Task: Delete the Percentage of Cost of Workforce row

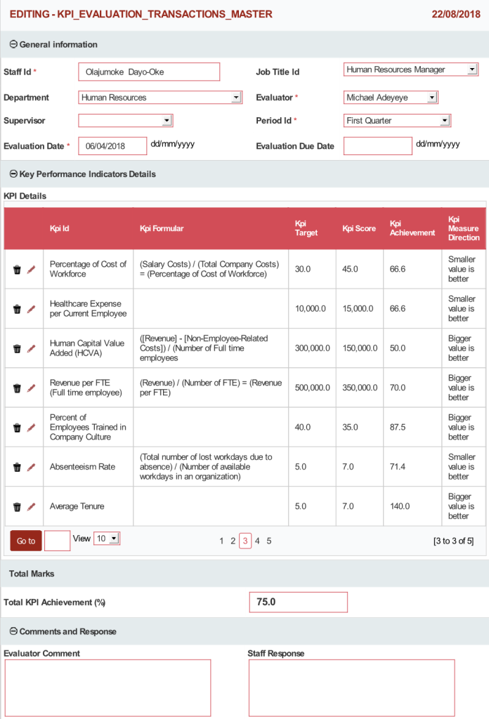Action: coord(17,270)
